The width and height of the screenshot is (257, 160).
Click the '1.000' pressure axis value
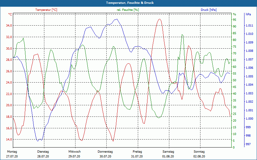(x=249, y=118)
